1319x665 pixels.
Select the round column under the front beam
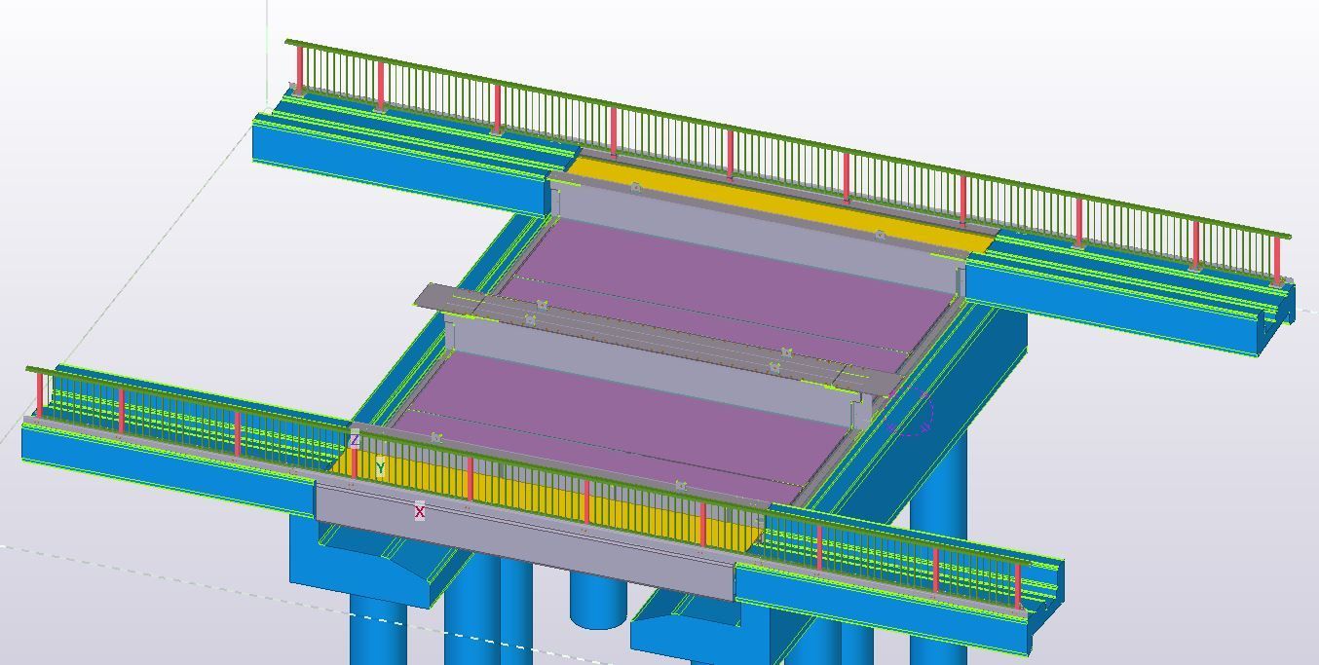(596, 601)
